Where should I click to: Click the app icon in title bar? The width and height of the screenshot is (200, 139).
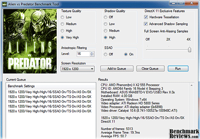pos(4,4)
